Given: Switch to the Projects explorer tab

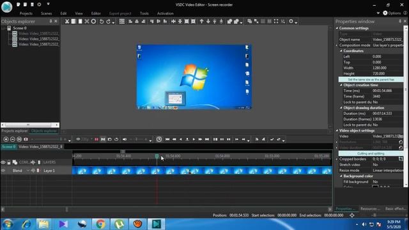Looking at the screenshot, I should click(x=14, y=131).
